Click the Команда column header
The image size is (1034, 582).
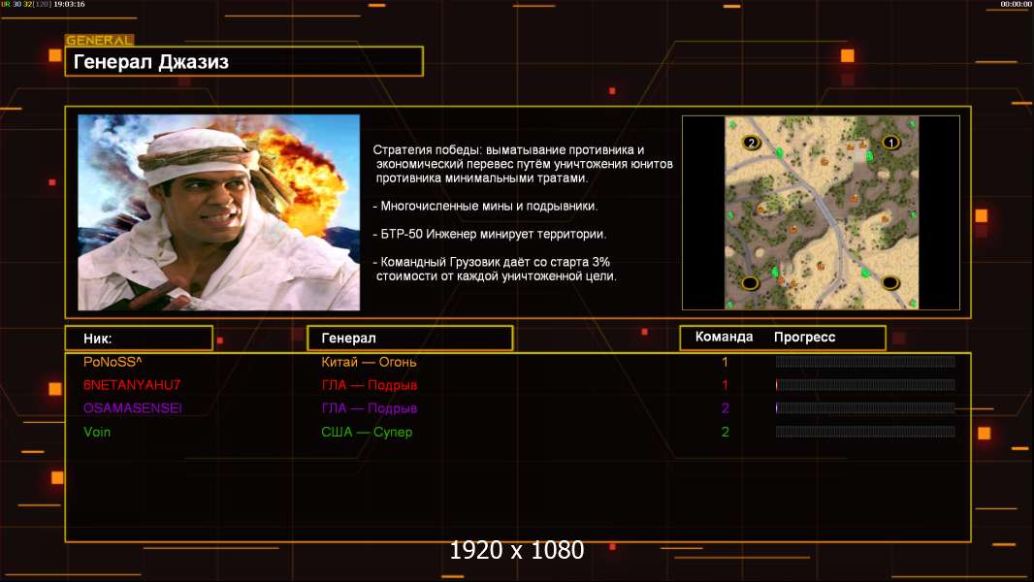tap(724, 338)
